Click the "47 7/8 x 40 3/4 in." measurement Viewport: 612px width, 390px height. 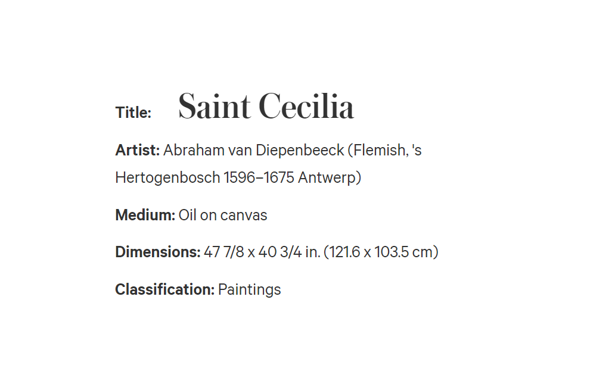point(262,252)
